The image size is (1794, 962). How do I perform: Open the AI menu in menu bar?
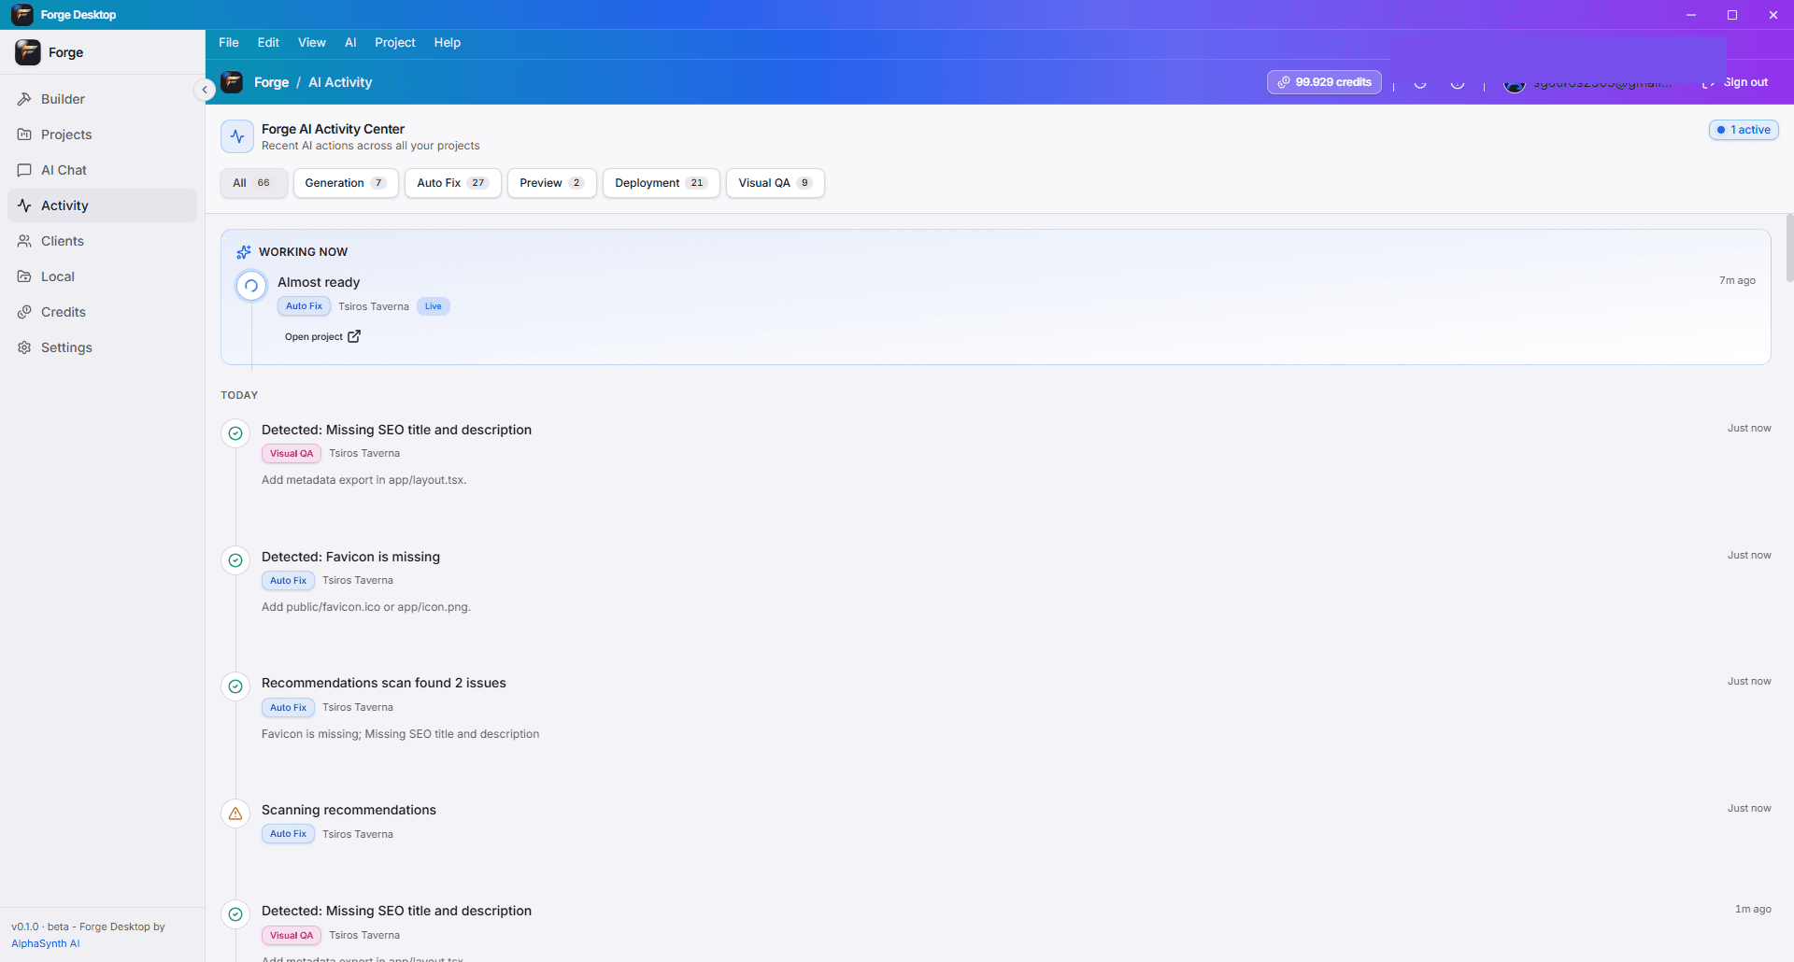pyautogui.click(x=350, y=43)
